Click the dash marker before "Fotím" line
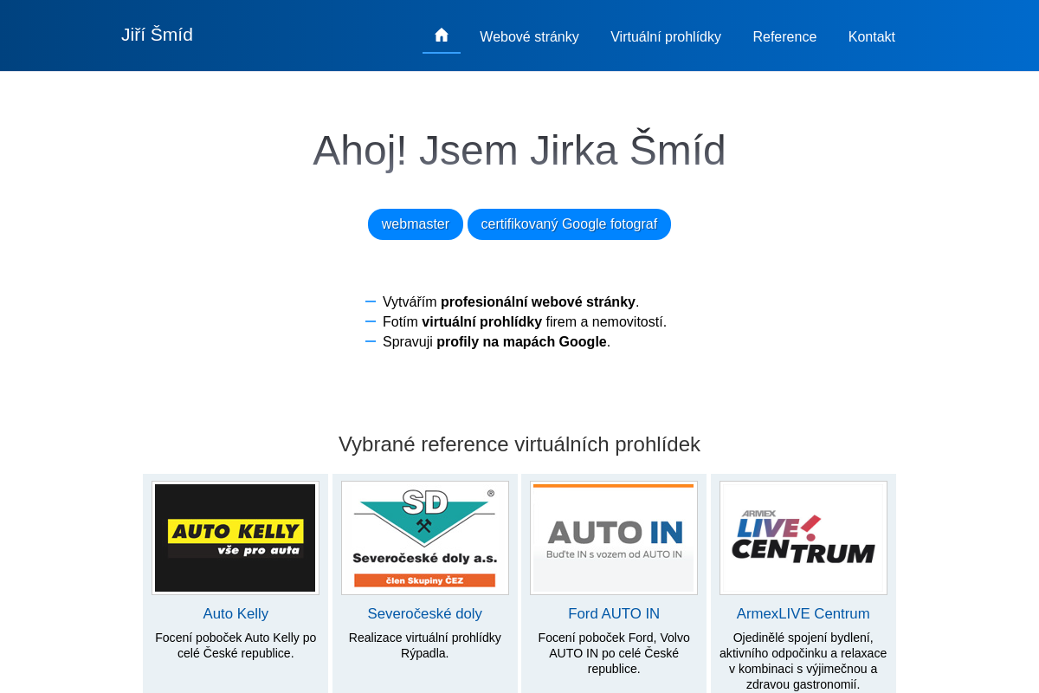1039x693 pixels. click(x=370, y=321)
